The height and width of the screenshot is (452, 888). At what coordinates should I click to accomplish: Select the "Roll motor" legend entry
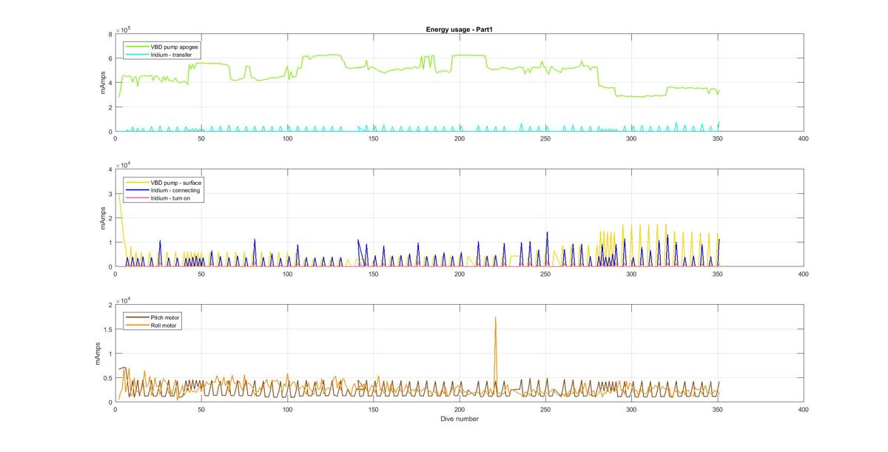164,325
